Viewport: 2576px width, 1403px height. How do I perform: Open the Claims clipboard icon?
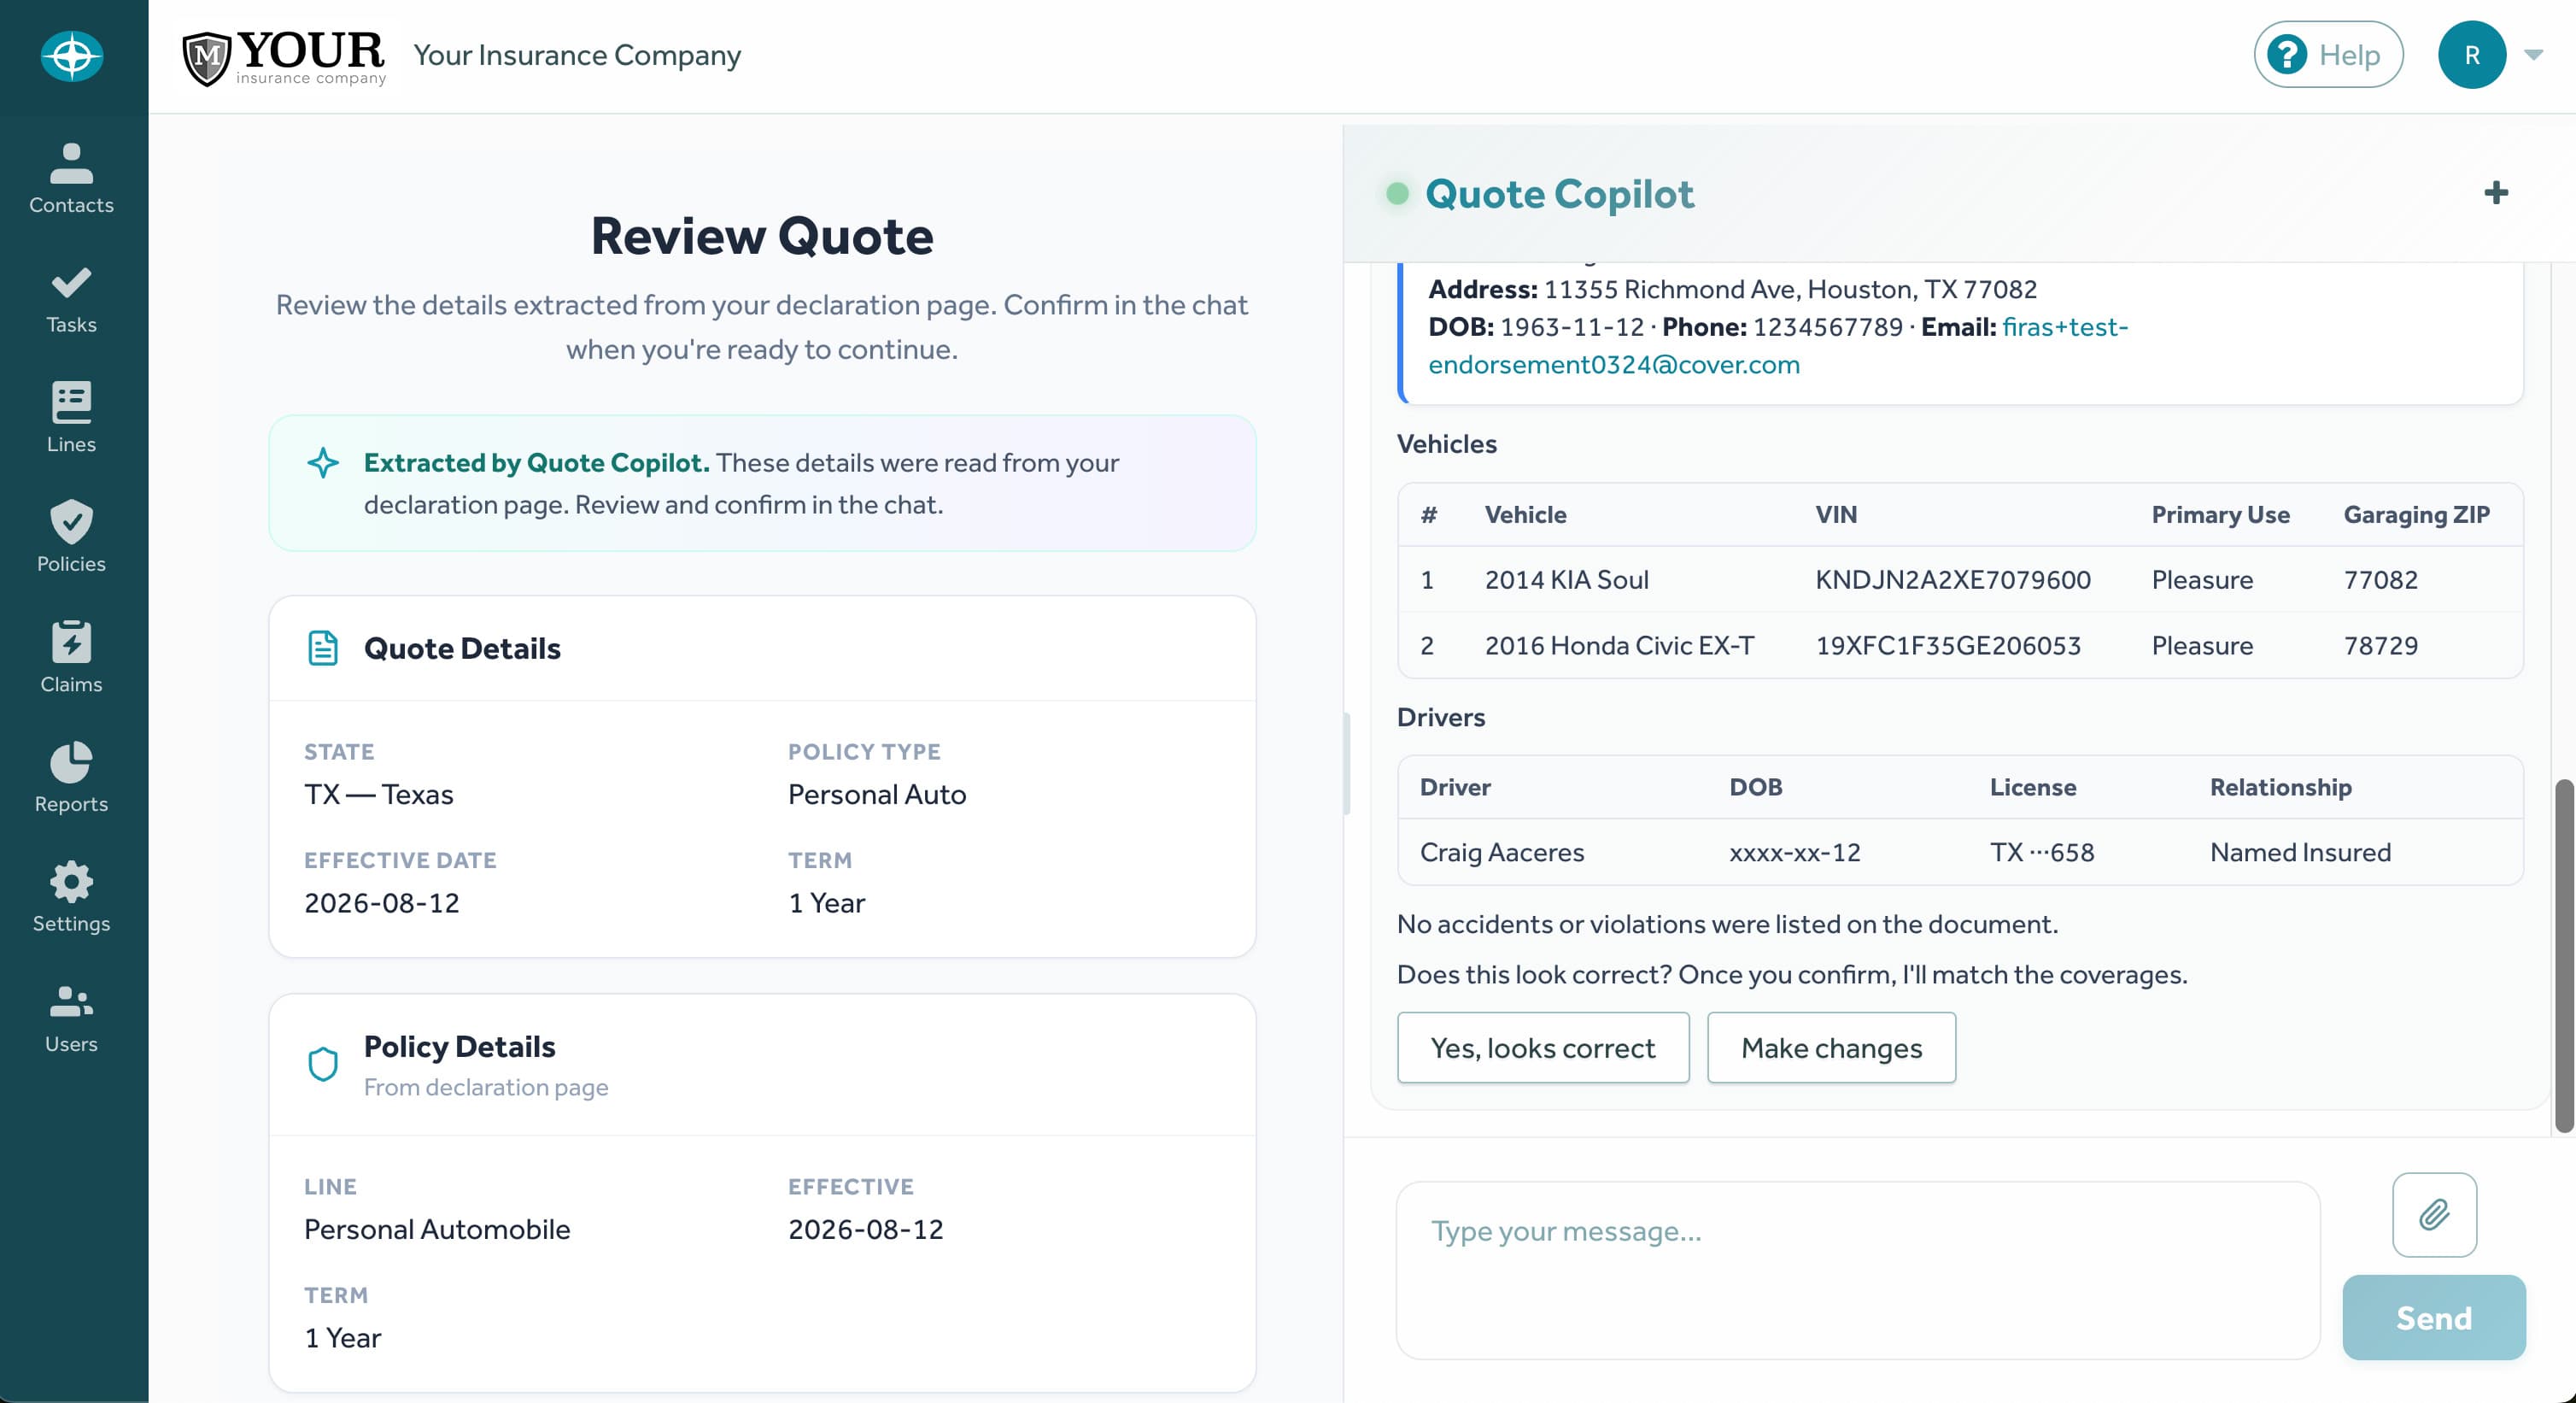[71, 642]
